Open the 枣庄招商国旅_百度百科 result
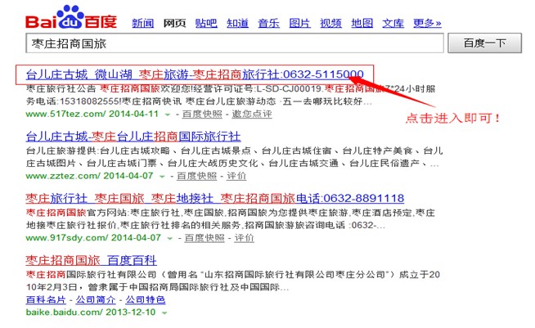 click(91, 260)
